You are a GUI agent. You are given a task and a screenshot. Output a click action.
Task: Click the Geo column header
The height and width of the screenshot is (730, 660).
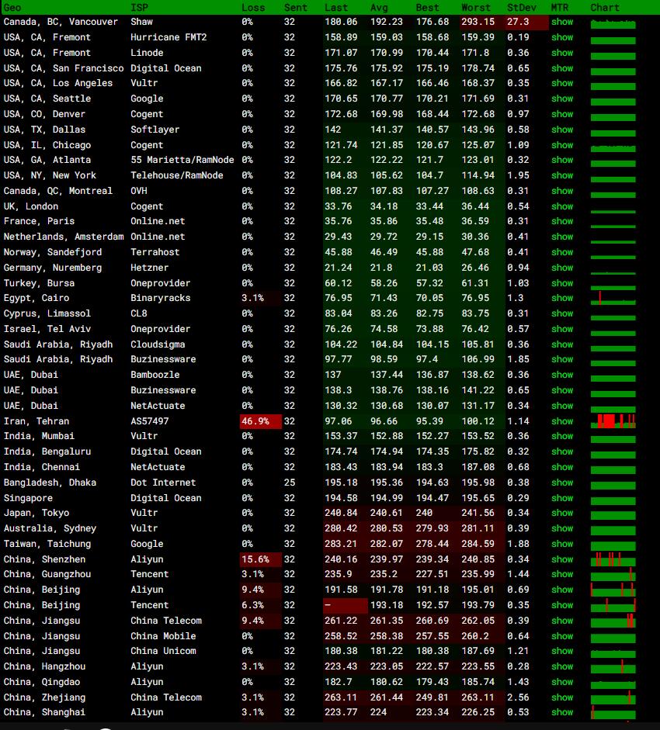pos(12,8)
